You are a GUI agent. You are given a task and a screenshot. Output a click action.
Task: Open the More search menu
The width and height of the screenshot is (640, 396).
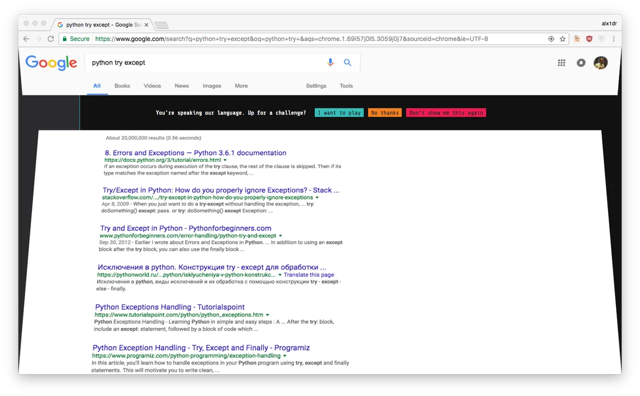(241, 86)
